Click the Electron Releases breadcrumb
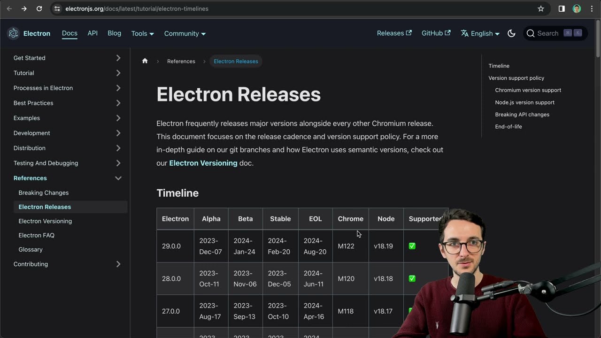Image resolution: width=601 pixels, height=338 pixels. (x=236, y=61)
